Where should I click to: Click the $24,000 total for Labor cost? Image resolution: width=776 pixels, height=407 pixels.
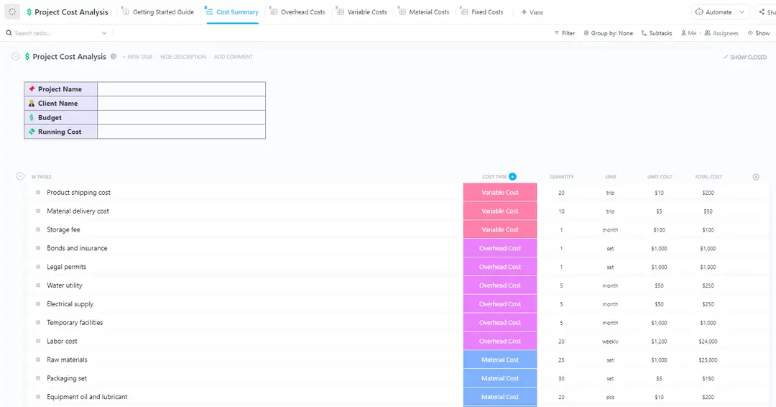coord(708,341)
